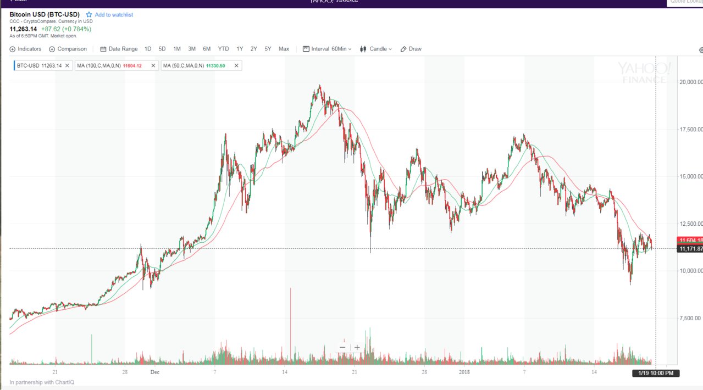This screenshot has height=390, width=703.
Task: Zoom out the chart with minus button
Action: coord(342,347)
